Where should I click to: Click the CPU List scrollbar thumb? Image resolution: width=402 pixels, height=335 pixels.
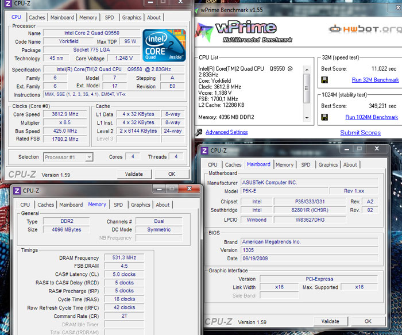click(307, 88)
